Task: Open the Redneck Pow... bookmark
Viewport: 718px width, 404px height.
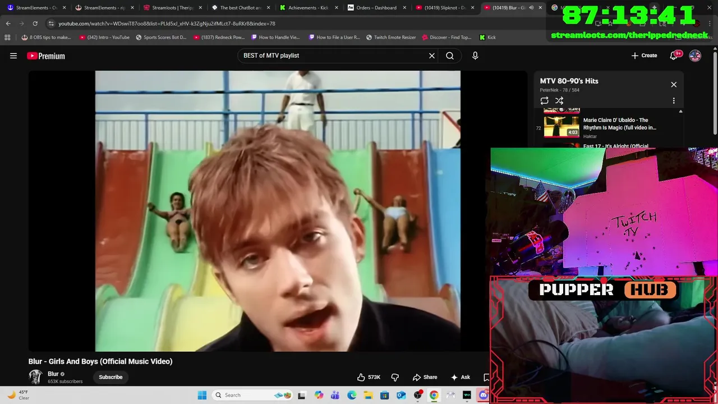Action: point(219,38)
